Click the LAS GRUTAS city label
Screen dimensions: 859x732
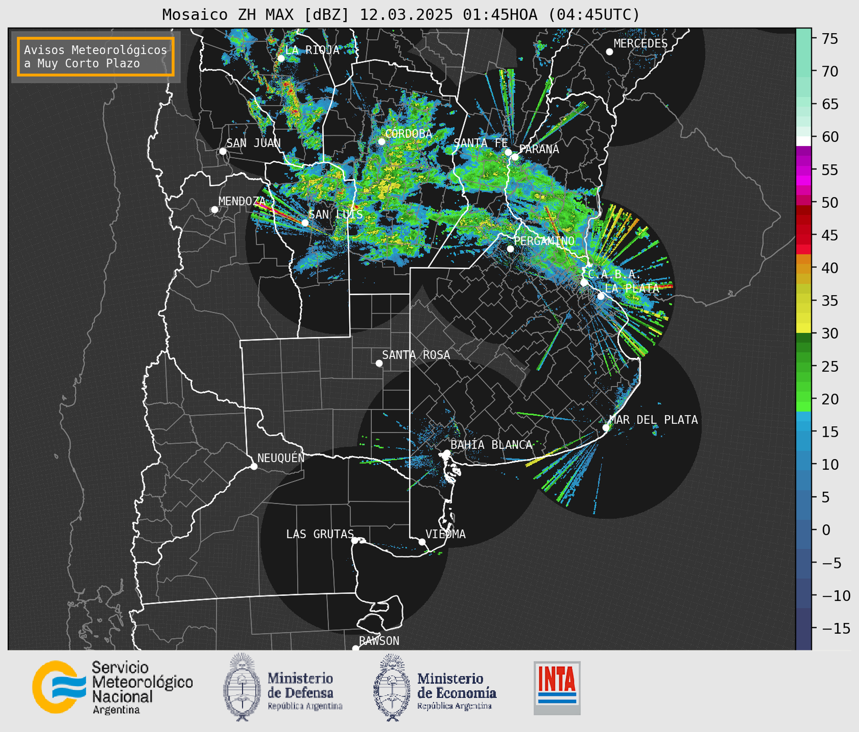(320, 534)
